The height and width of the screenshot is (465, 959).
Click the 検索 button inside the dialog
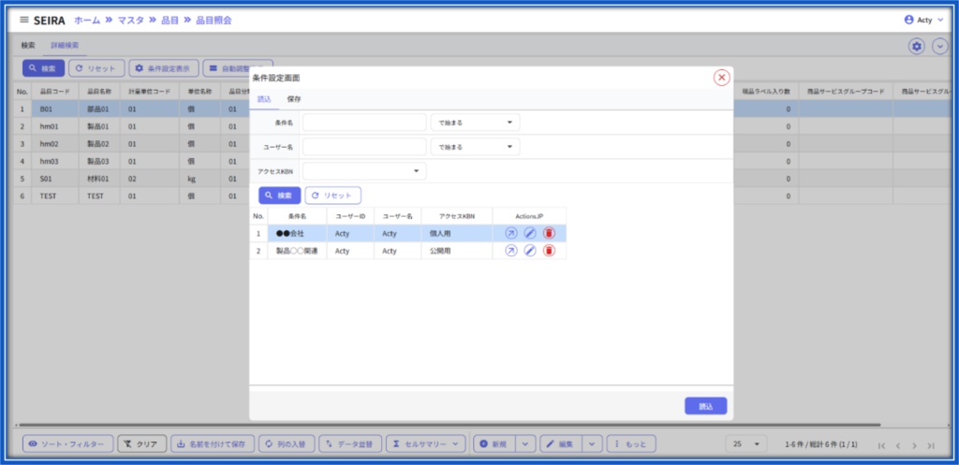click(x=279, y=196)
